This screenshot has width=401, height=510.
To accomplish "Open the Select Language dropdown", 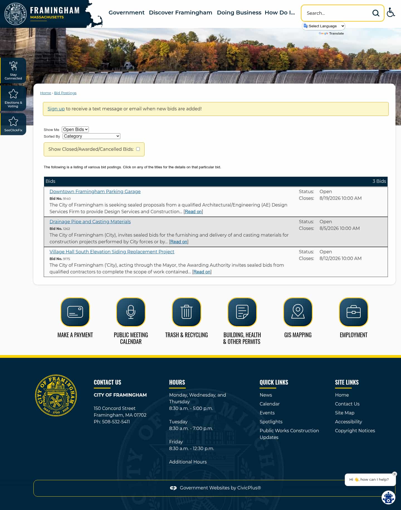I will point(324,26).
